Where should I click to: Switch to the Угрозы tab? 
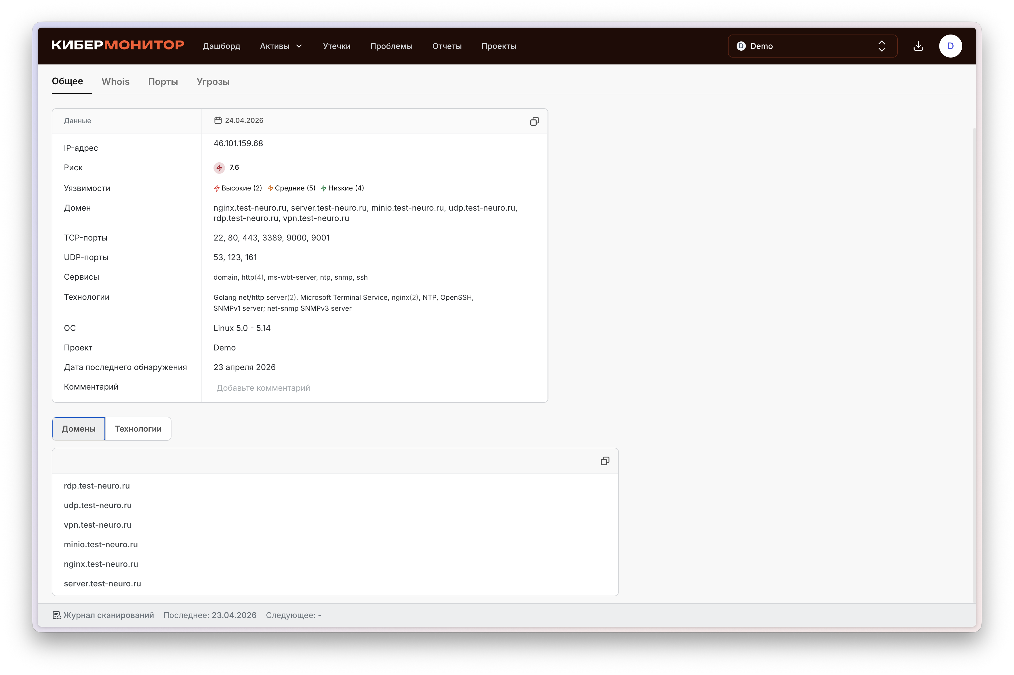[x=213, y=82]
